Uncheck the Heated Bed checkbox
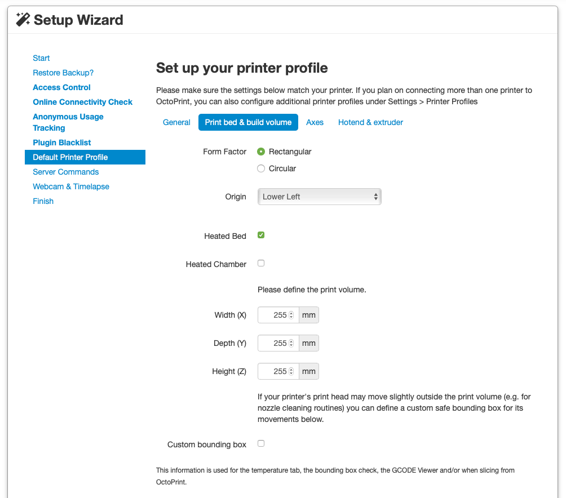Screen dimensions: 566x498 261,235
